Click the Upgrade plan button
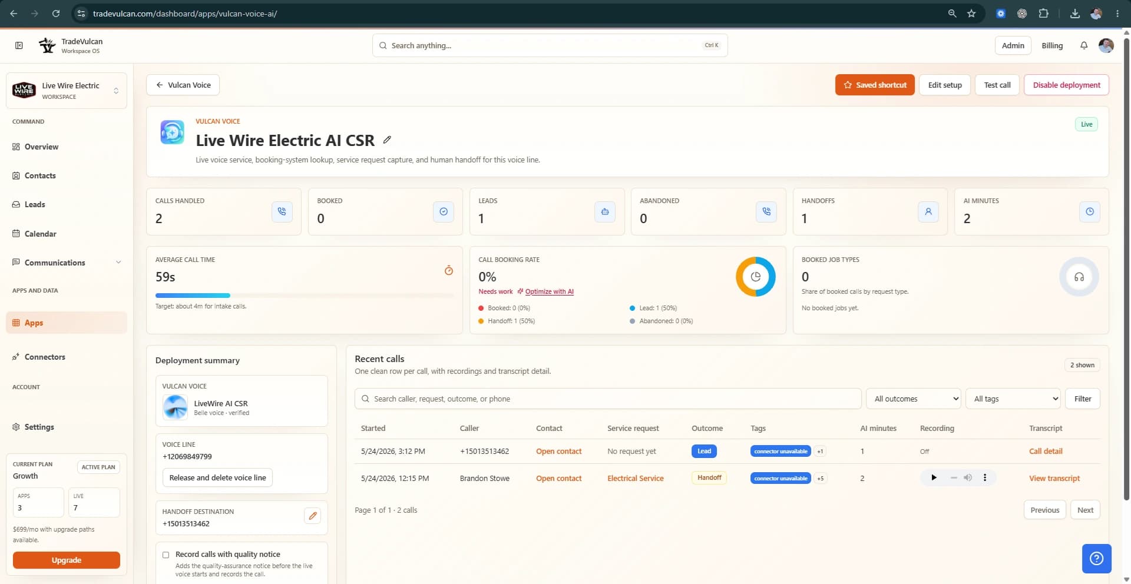Image resolution: width=1131 pixels, height=584 pixels. [67, 560]
